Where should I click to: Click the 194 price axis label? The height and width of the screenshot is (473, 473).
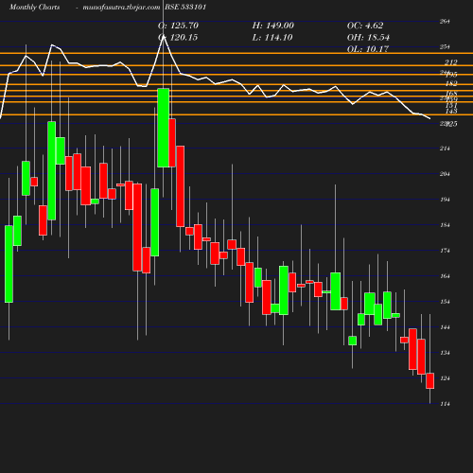[445, 200]
